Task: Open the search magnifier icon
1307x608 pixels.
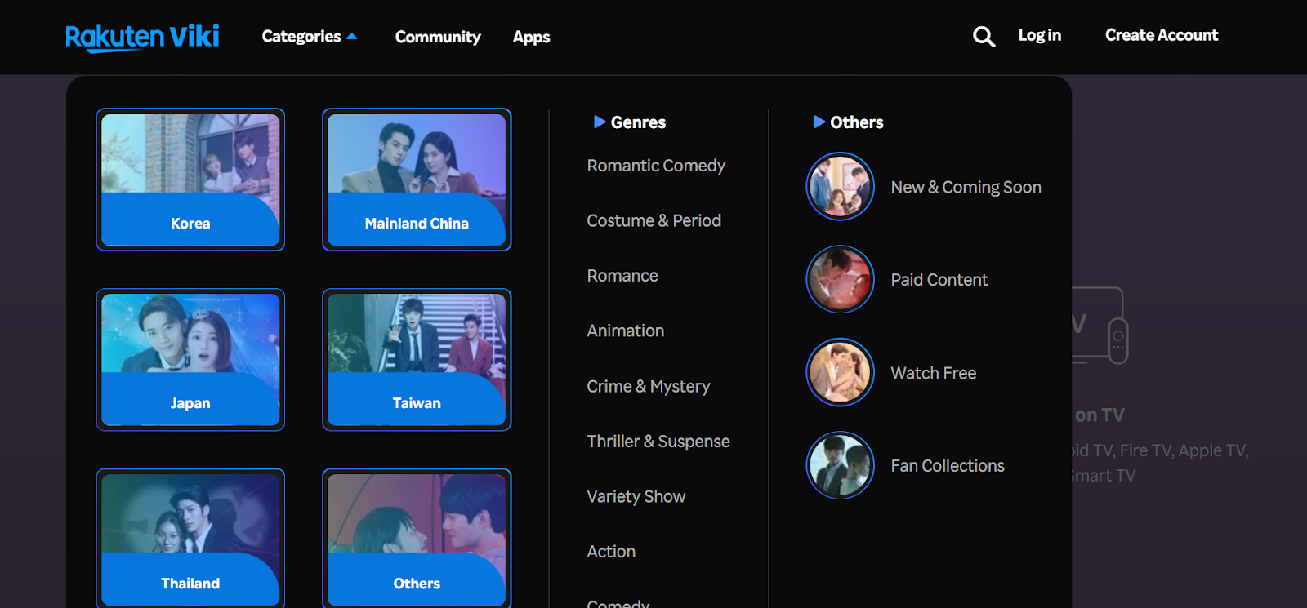Action: (984, 37)
